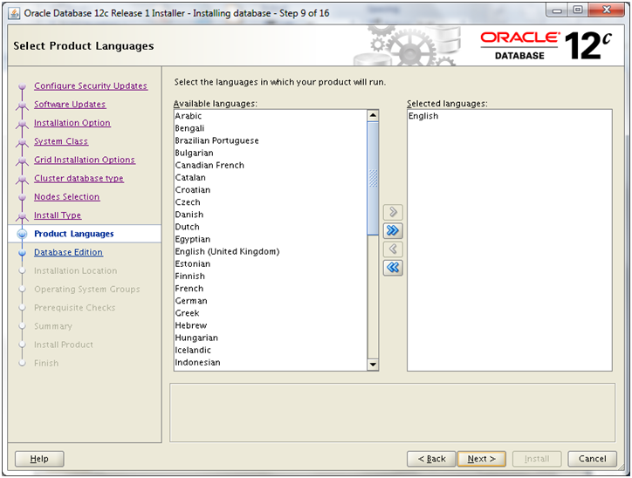Image resolution: width=632 pixels, height=478 pixels.
Task: Click the Cancel button
Action: [x=592, y=459]
